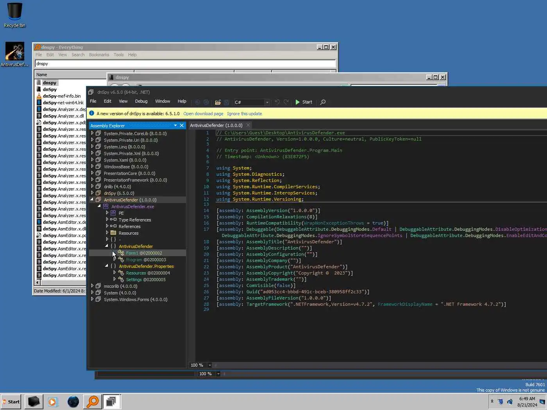Click the dnSpy taskbar icon
This screenshot has width=547, height=410.
[x=111, y=401]
